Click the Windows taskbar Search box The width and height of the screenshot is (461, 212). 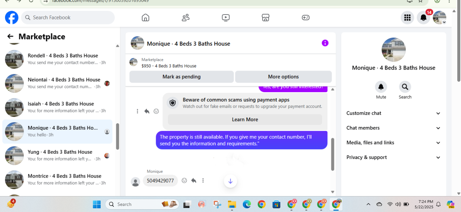click(x=142, y=204)
